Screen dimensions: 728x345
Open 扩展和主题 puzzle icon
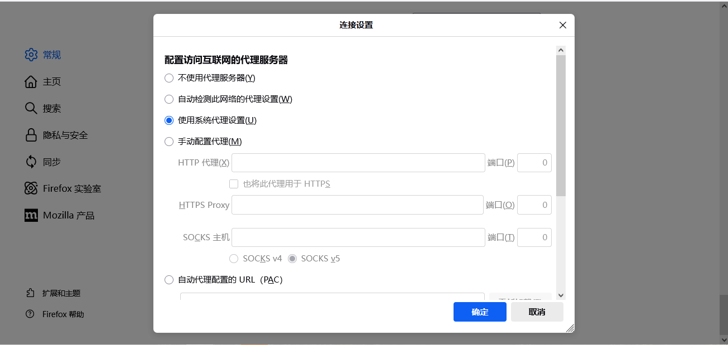(30, 293)
